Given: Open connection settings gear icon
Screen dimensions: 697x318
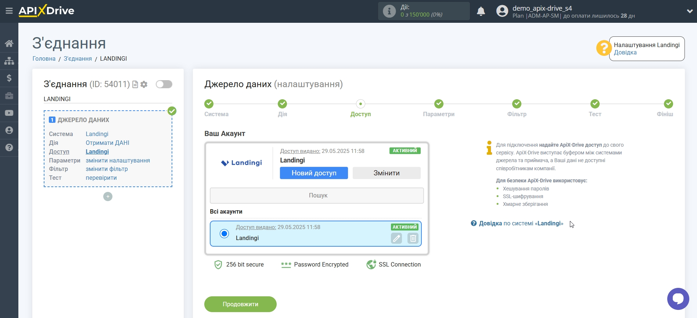Looking at the screenshot, I should tap(144, 85).
